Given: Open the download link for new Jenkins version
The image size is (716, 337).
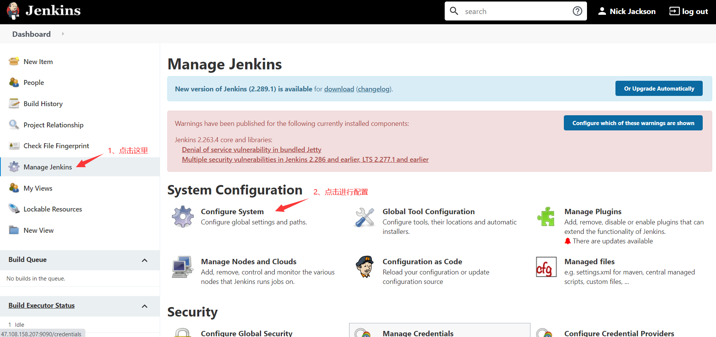Looking at the screenshot, I should coord(339,89).
